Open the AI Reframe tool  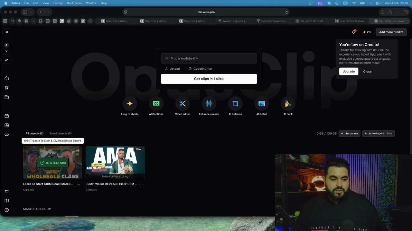[235, 104]
